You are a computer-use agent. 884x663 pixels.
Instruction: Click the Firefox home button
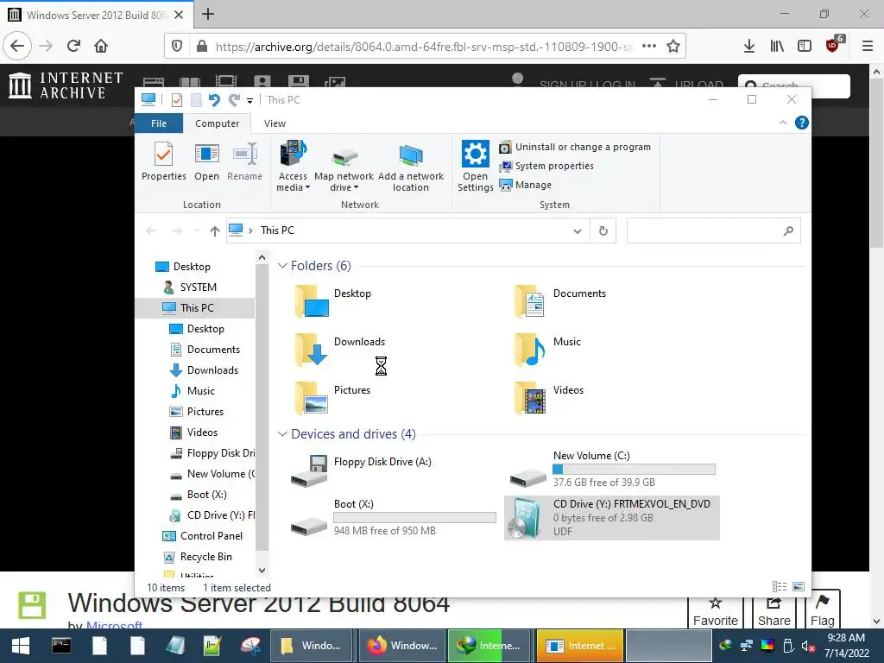pos(101,46)
